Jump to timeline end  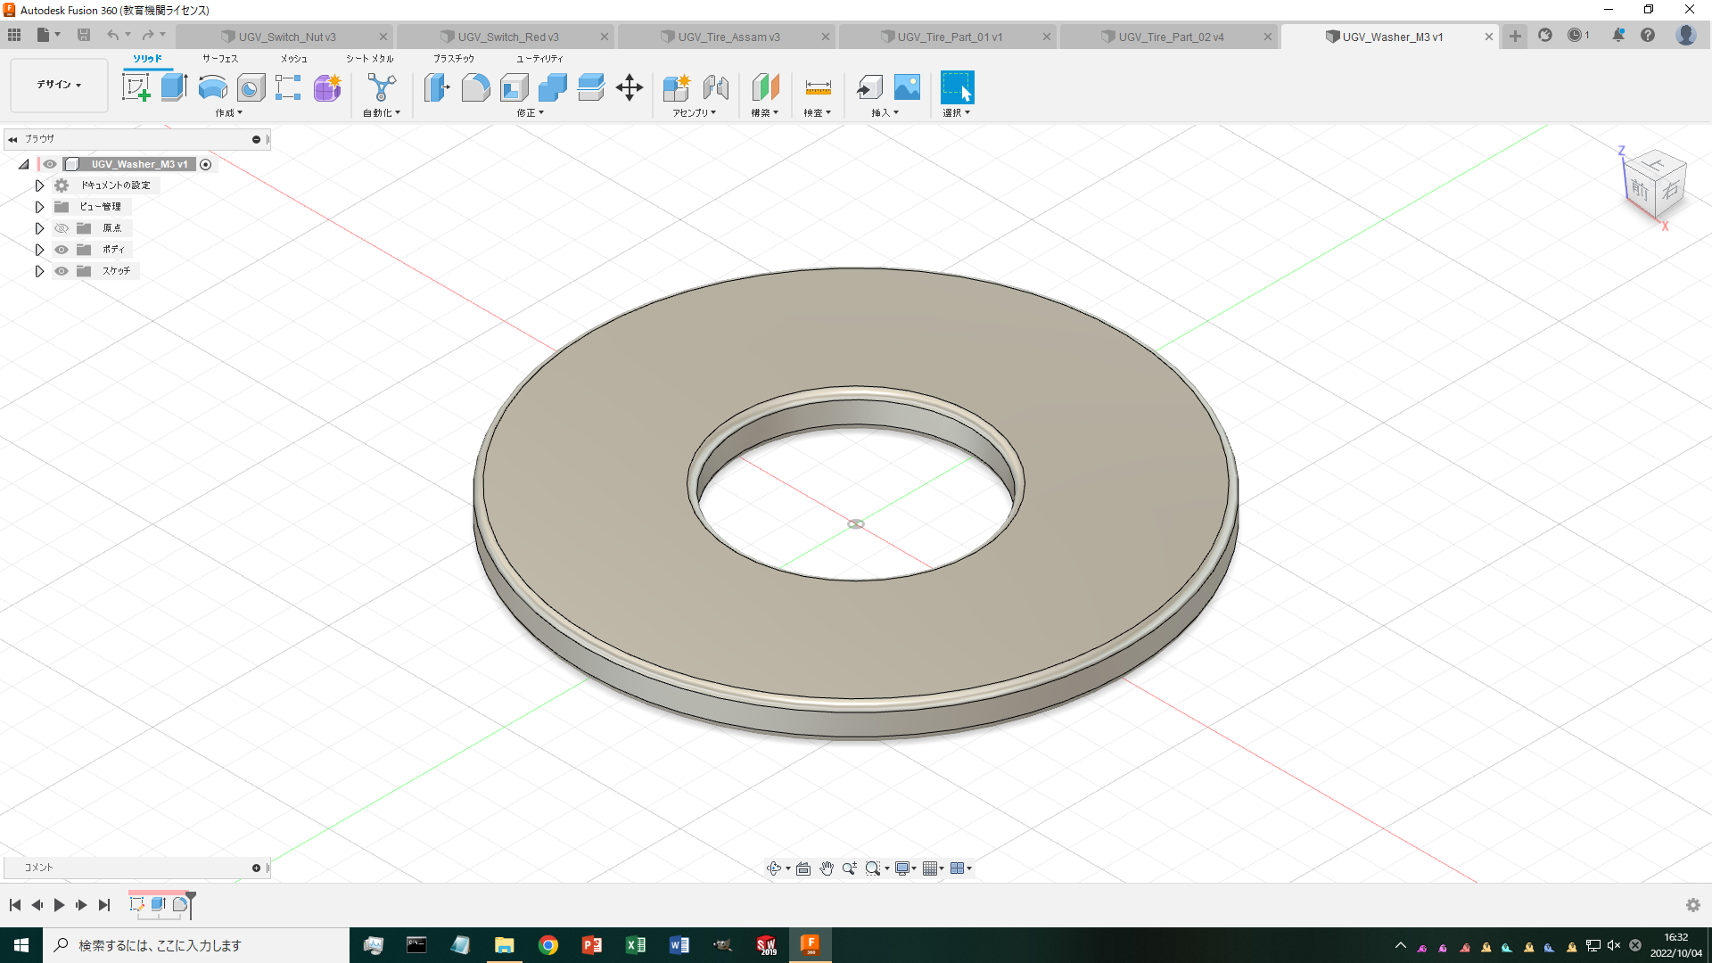tap(104, 905)
